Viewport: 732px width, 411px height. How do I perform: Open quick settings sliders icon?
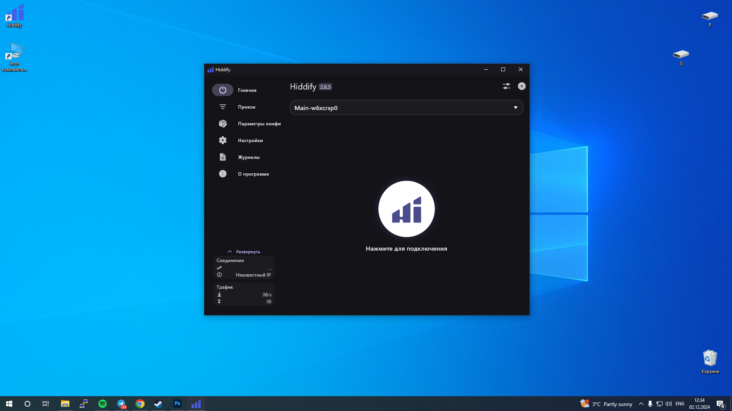pyautogui.click(x=506, y=86)
